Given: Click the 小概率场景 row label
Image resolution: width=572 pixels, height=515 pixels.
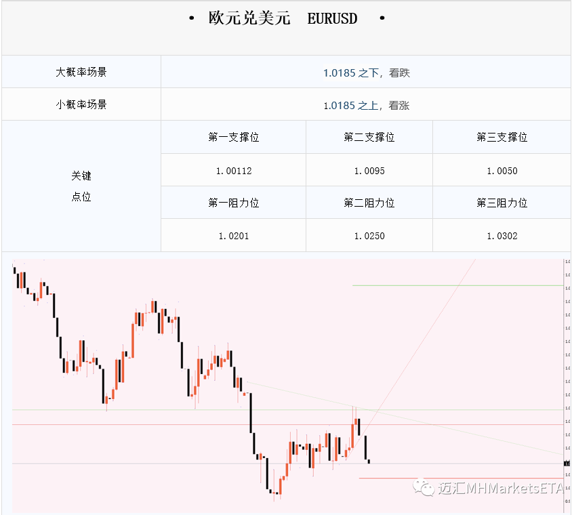Looking at the screenshot, I should tap(81, 104).
